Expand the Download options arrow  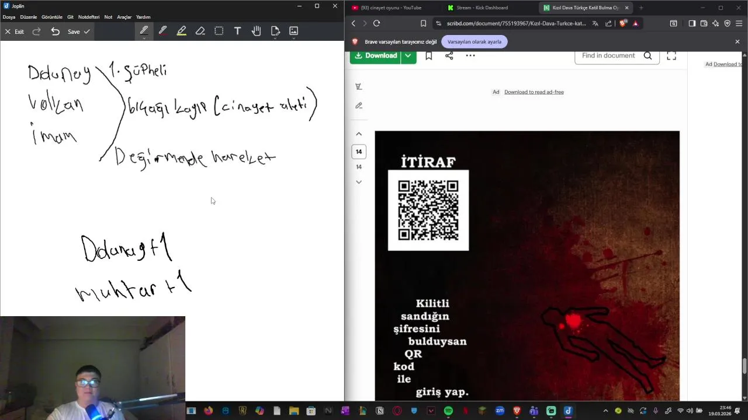pyautogui.click(x=408, y=56)
